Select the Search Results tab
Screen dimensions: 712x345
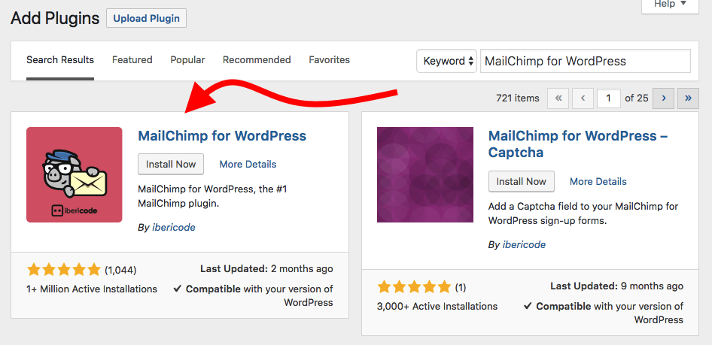[60, 60]
